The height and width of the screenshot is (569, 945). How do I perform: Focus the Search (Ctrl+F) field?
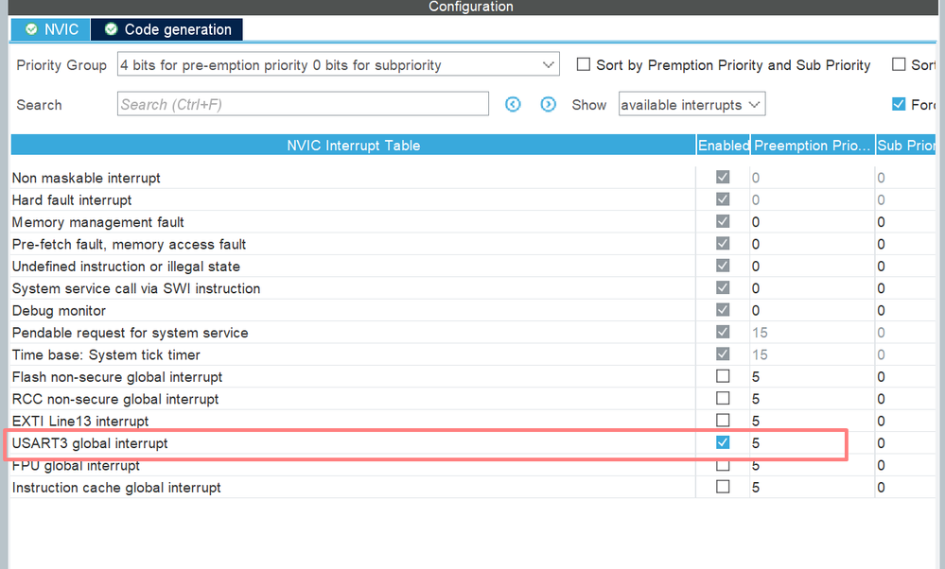pyautogui.click(x=303, y=104)
